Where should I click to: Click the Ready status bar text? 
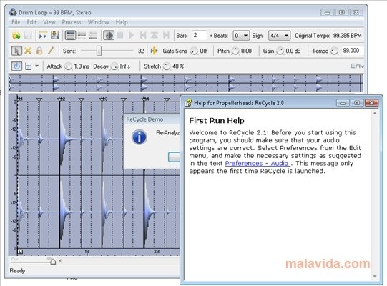coord(17,271)
